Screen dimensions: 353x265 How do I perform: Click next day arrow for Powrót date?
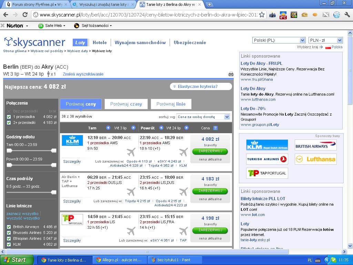coord(186,128)
